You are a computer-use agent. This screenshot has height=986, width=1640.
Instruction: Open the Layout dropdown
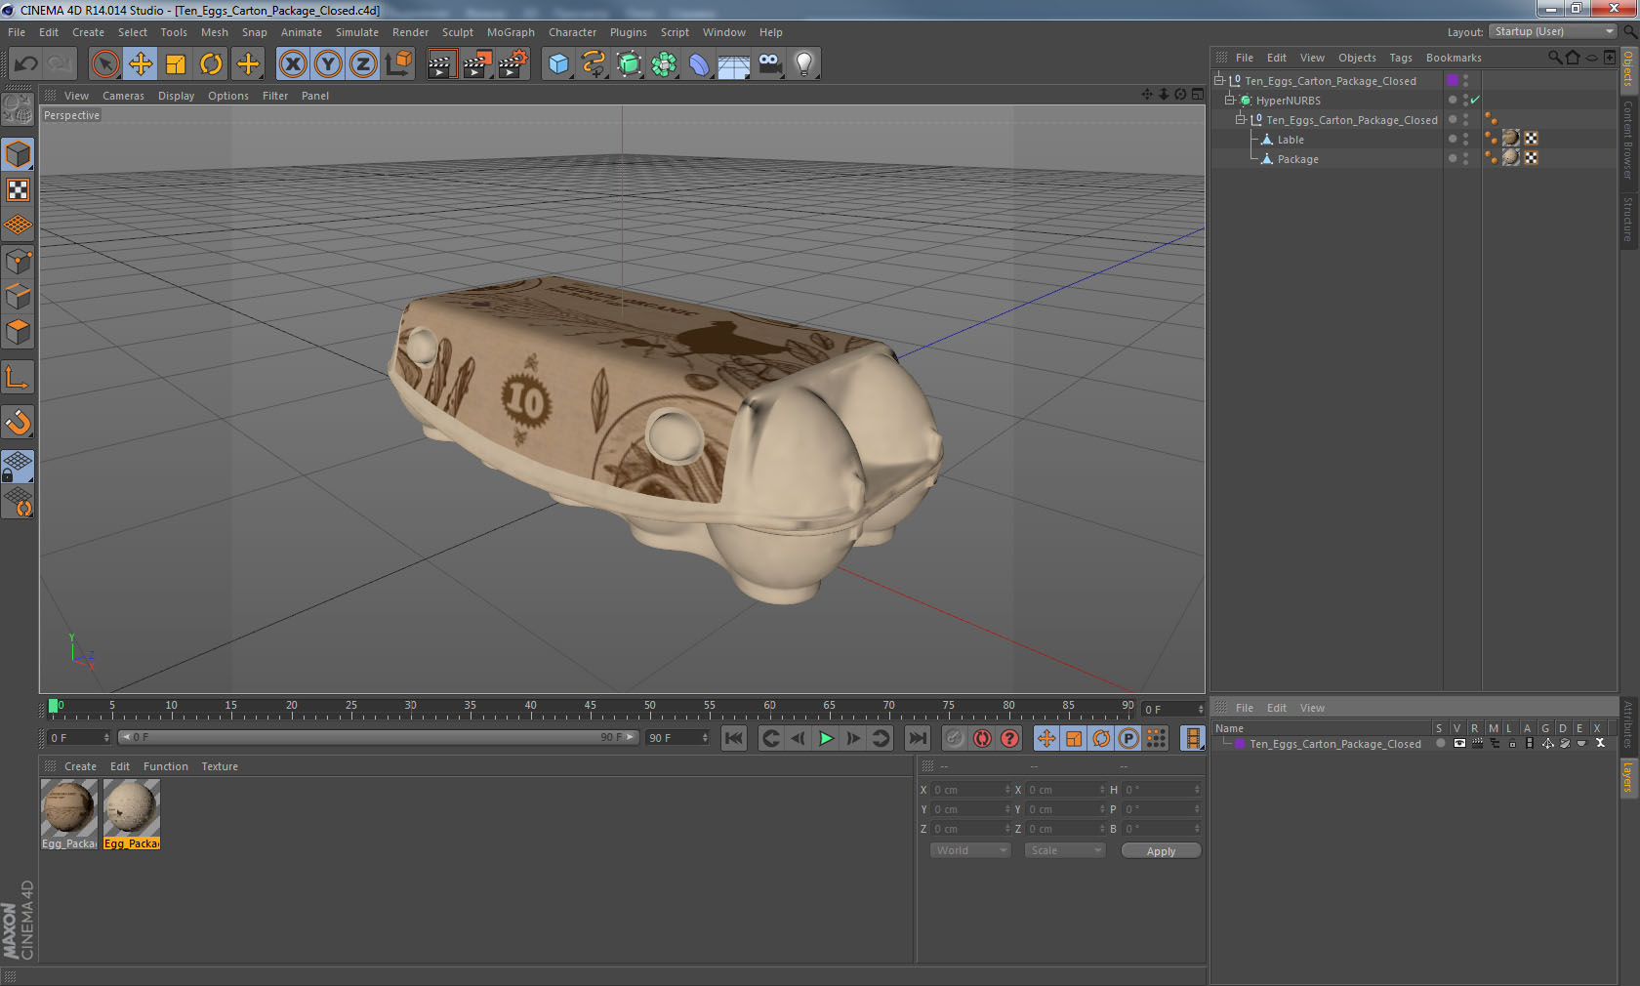1553,31
